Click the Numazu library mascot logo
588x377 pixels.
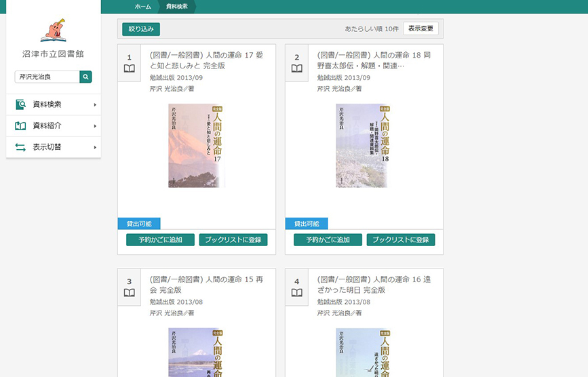pyautogui.click(x=54, y=30)
